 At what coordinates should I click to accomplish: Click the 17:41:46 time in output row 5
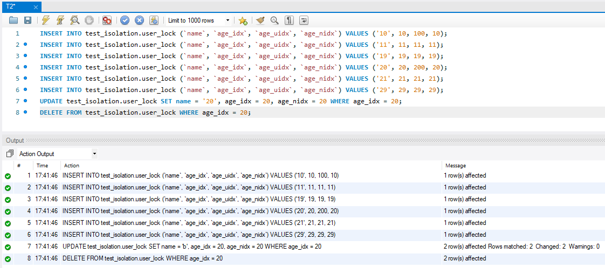point(46,223)
